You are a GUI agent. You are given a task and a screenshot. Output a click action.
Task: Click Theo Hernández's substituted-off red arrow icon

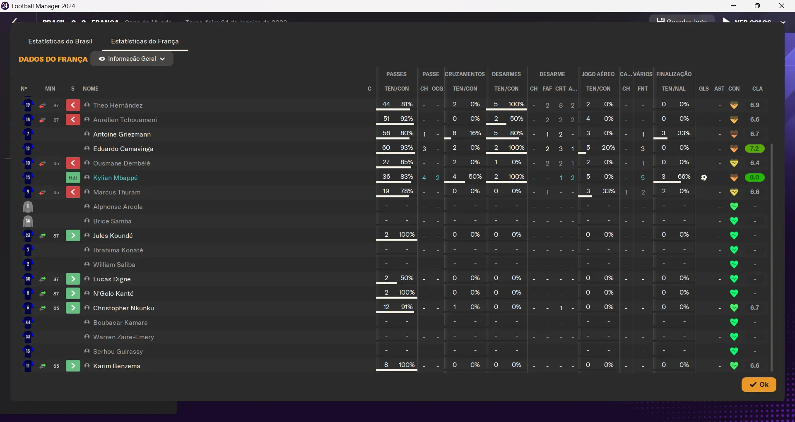pyautogui.click(x=73, y=105)
